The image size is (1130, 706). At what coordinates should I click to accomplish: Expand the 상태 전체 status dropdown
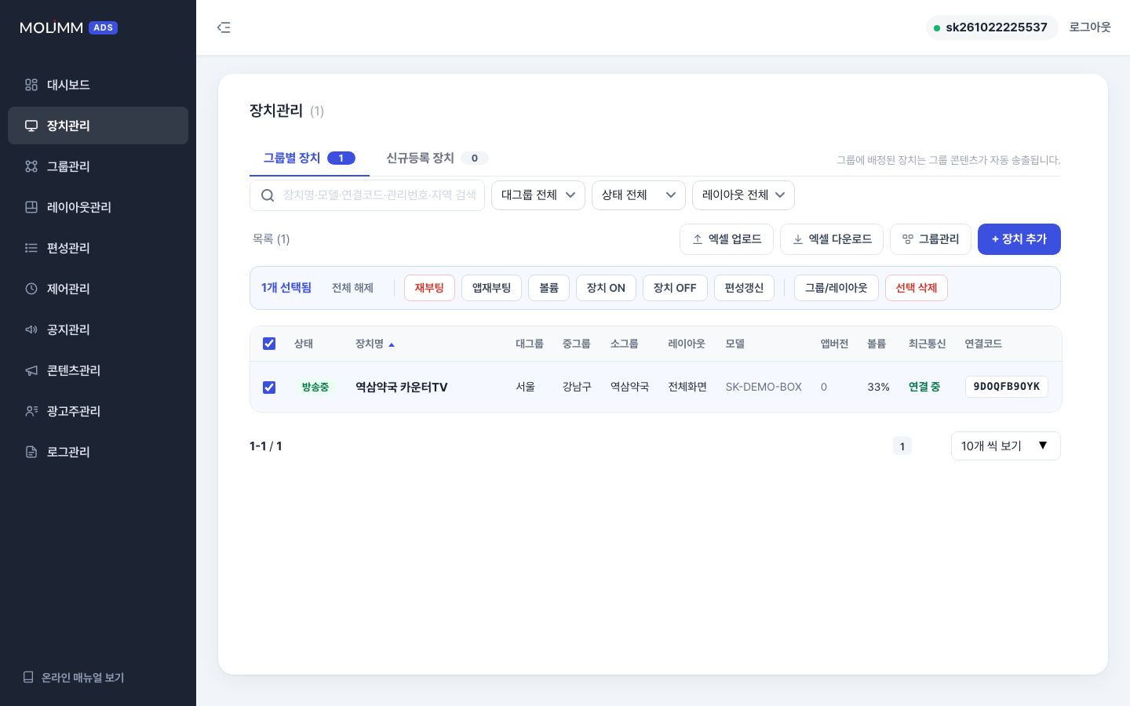tap(639, 195)
